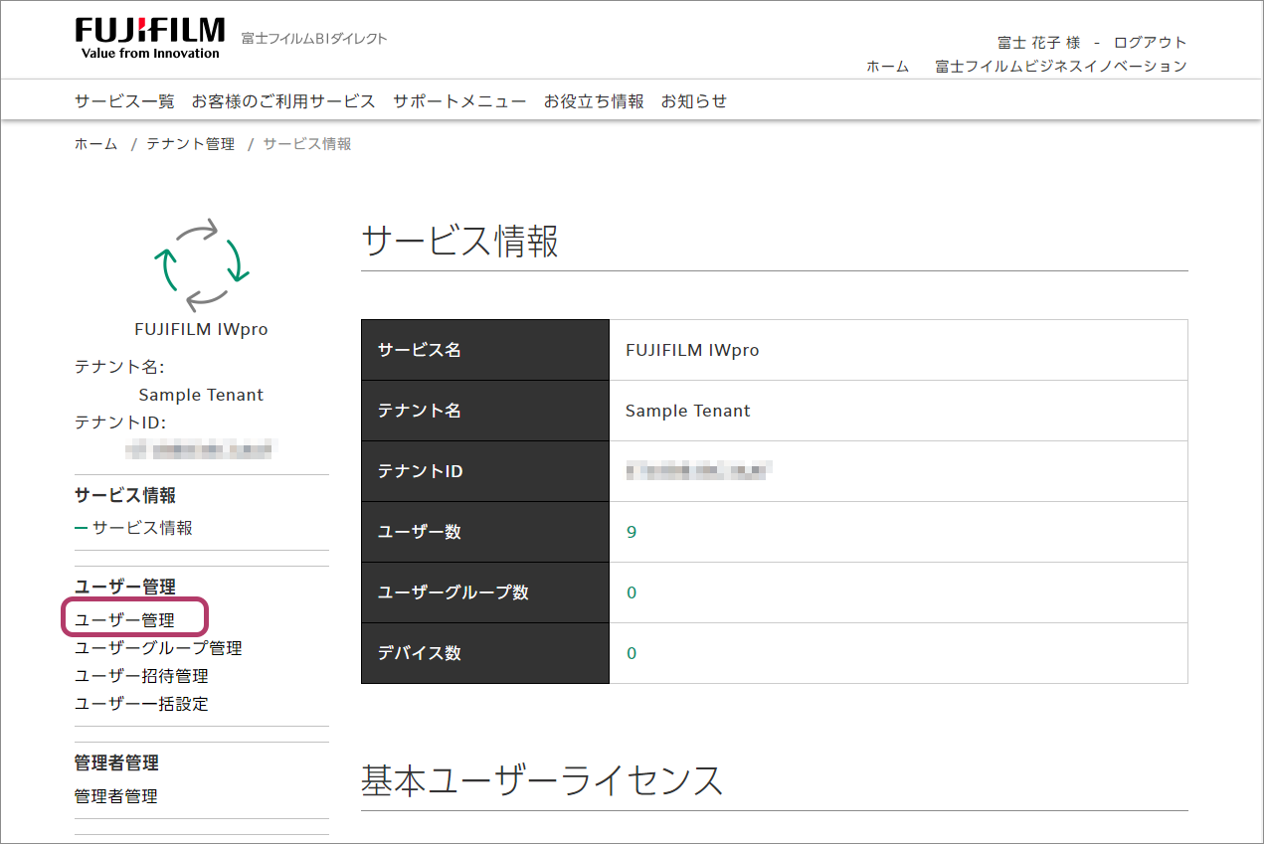Click the ユーザー数 table header cell
Screen dimensions: 1264x844
pyautogui.click(x=485, y=532)
